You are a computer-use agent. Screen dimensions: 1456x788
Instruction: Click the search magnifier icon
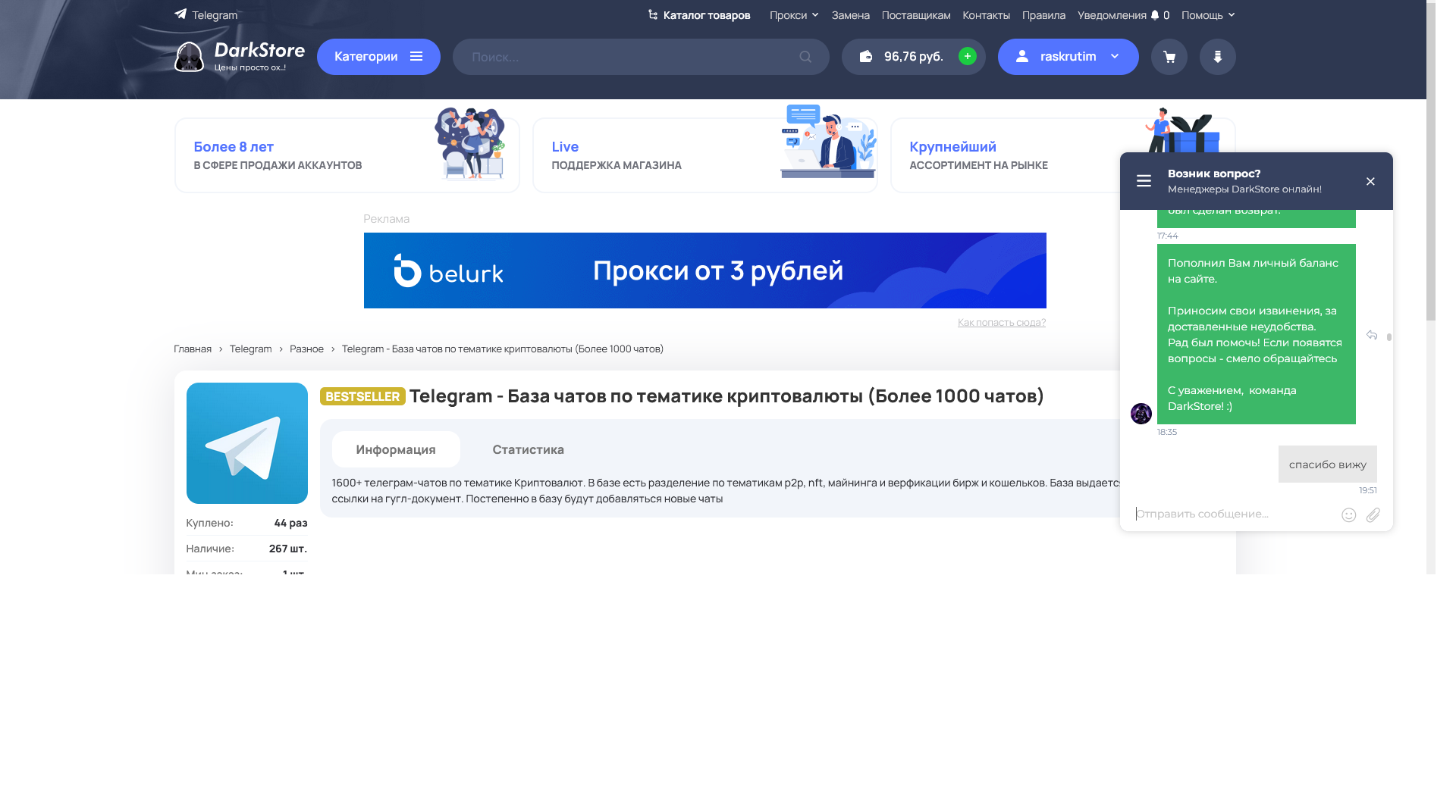pyautogui.click(x=805, y=57)
